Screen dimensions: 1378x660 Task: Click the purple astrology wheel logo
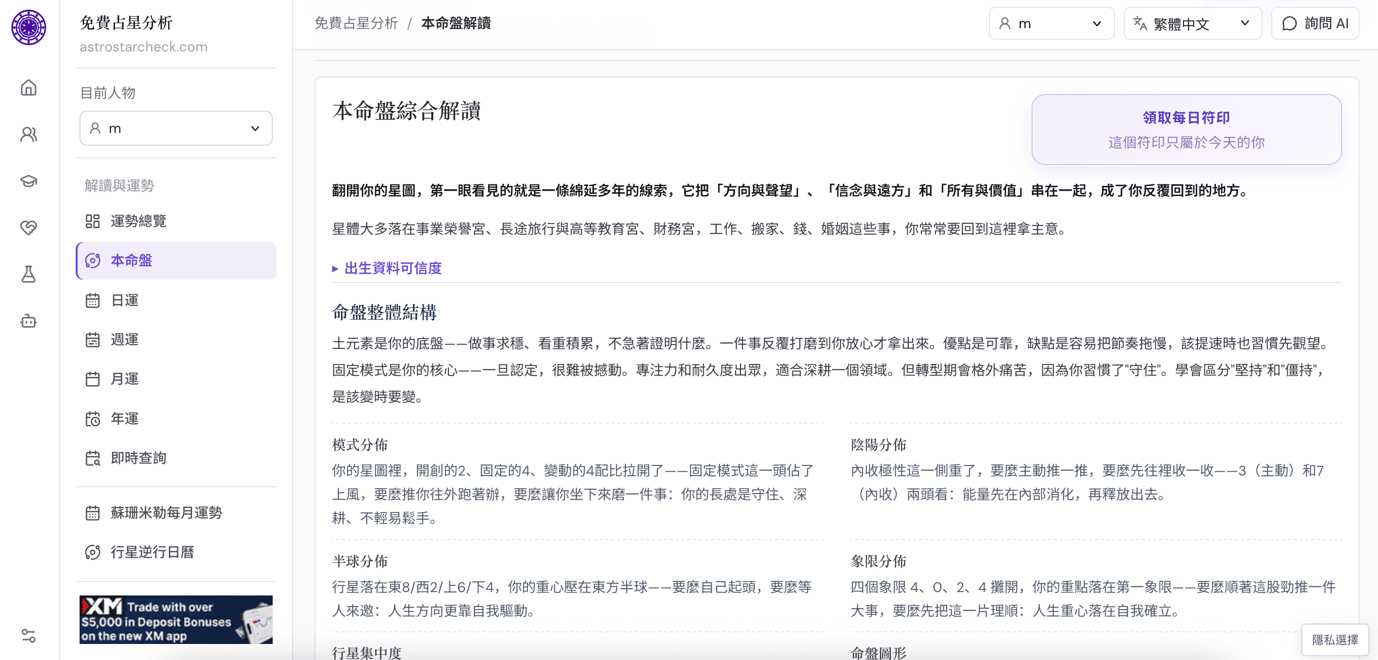click(28, 27)
